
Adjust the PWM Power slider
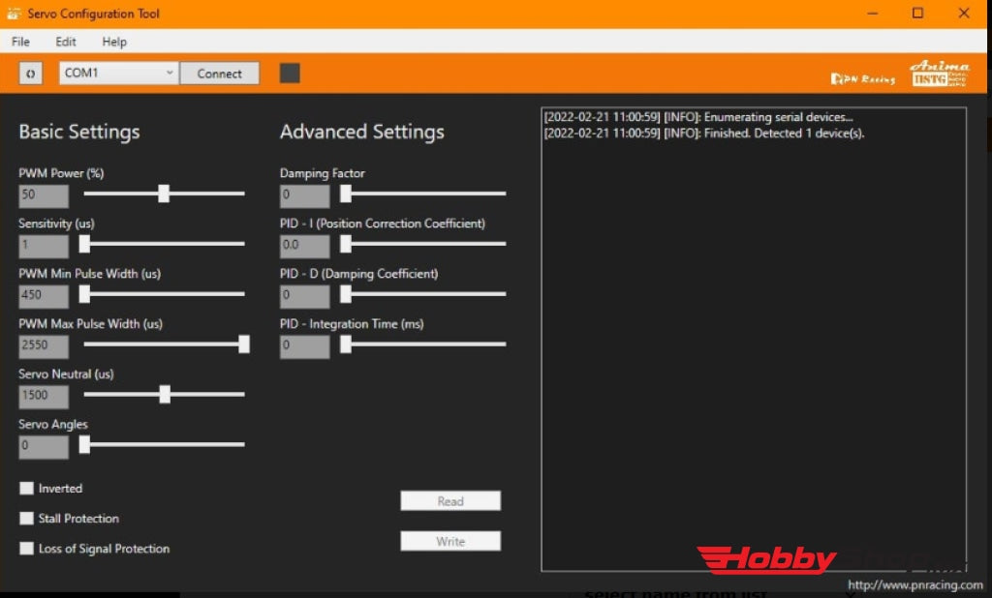(163, 194)
